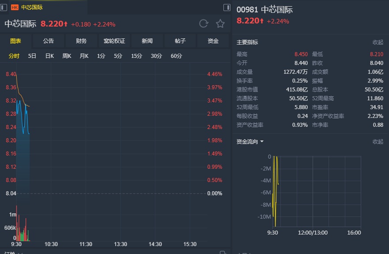Click the 00981 中芯国际 stock header
This screenshot has width=389, height=254.
click(264, 10)
